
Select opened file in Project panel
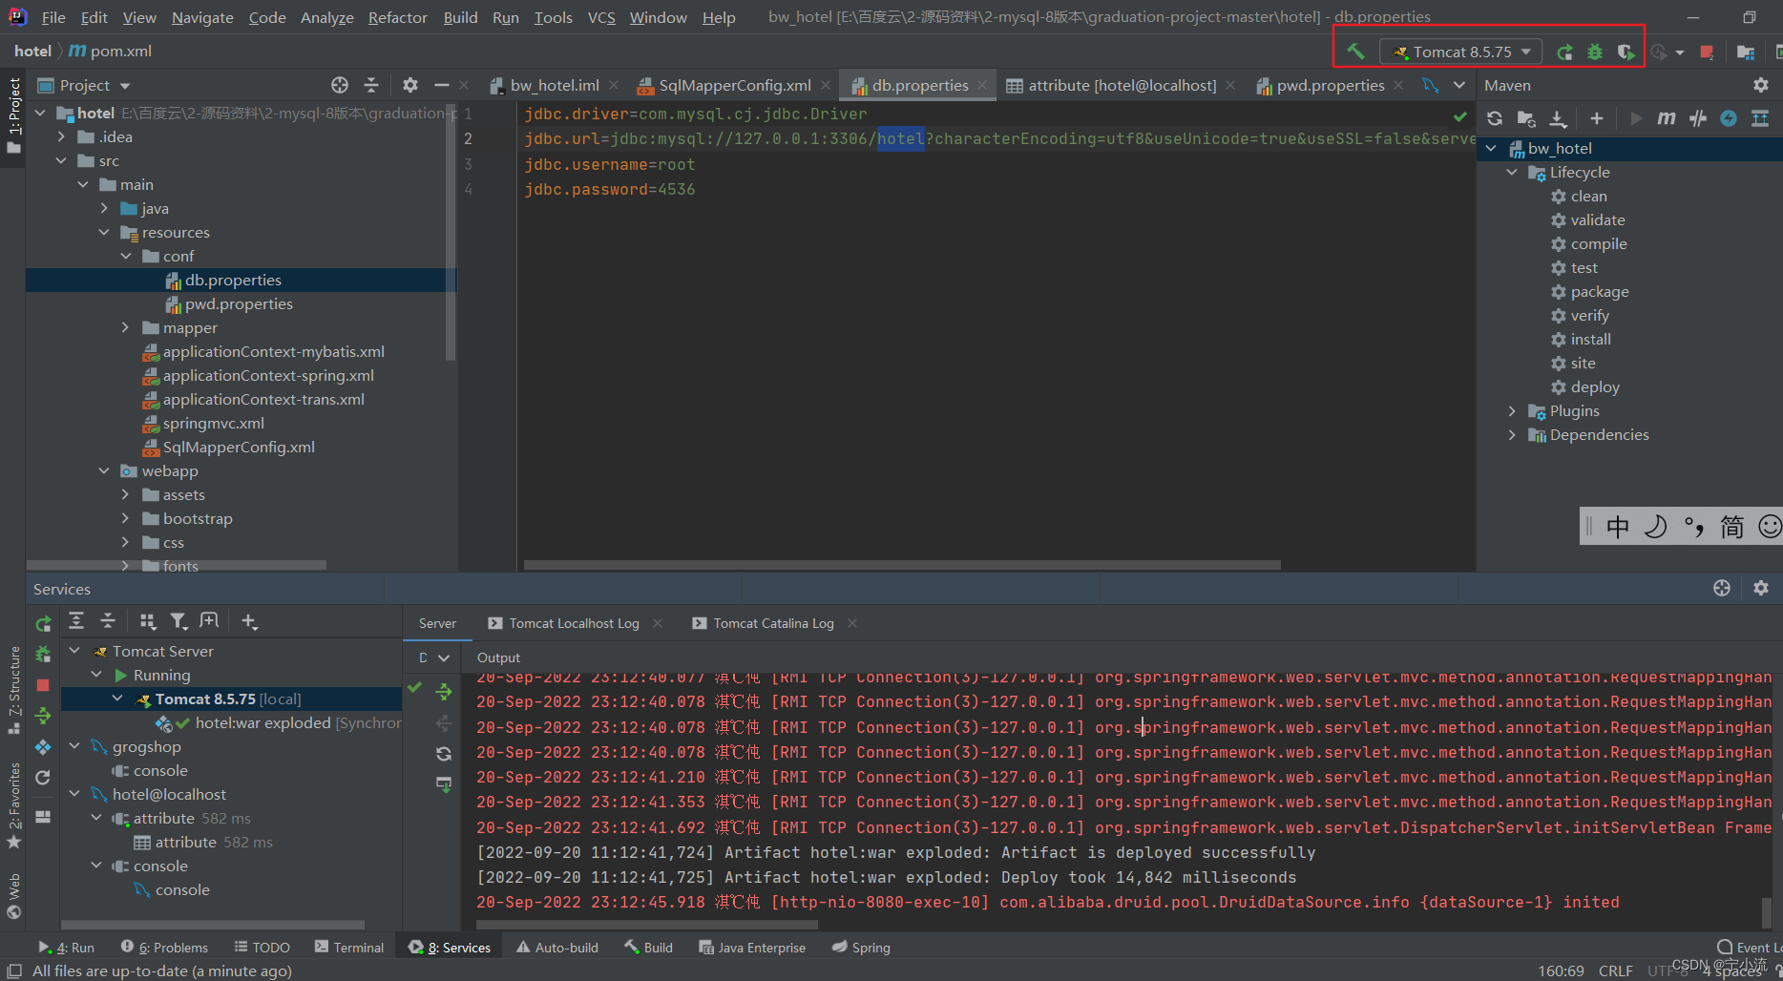pyautogui.click(x=340, y=85)
